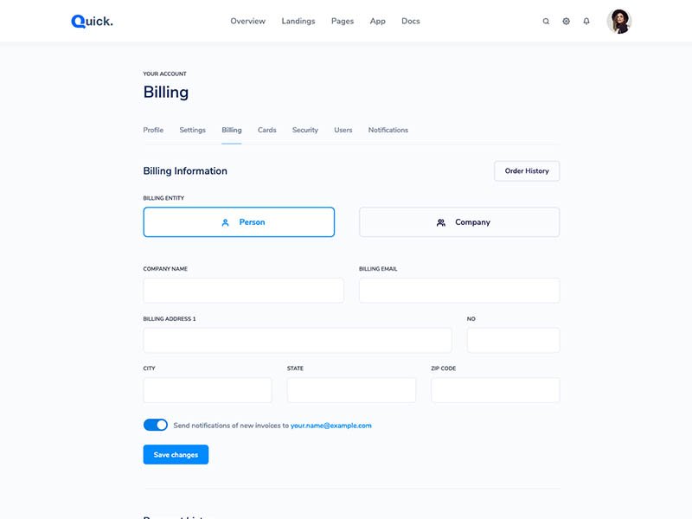
Task: Expand the Pages menu
Action: pyautogui.click(x=343, y=22)
